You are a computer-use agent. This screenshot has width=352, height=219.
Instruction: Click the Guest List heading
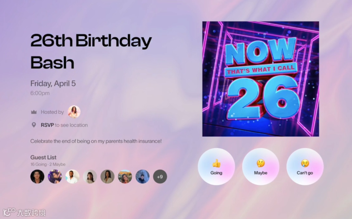(43, 157)
